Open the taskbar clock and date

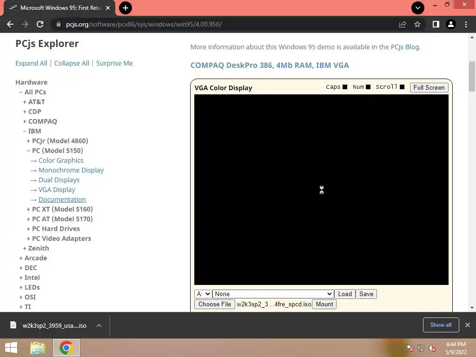[456, 348]
